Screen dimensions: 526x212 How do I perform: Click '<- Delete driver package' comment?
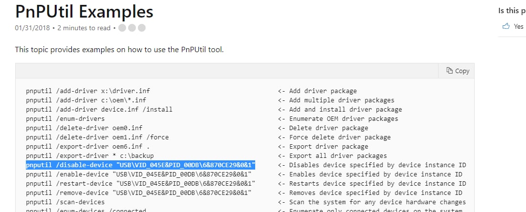[x=323, y=128]
